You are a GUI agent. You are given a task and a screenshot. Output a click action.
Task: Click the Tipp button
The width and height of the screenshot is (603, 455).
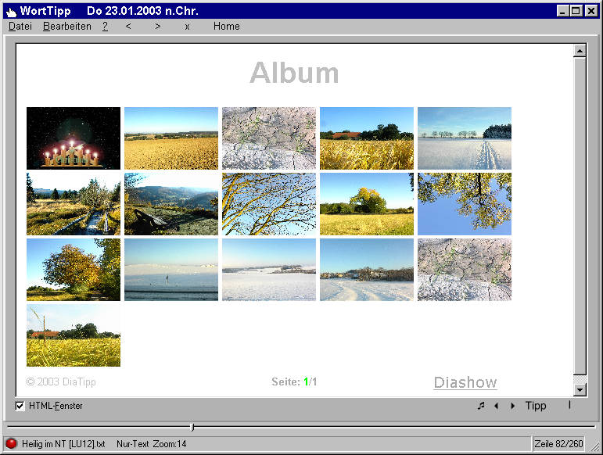click(x=536, y=406)
